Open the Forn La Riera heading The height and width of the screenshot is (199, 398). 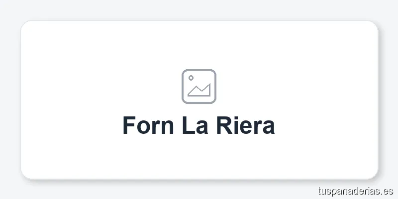[x=199, y=125]
